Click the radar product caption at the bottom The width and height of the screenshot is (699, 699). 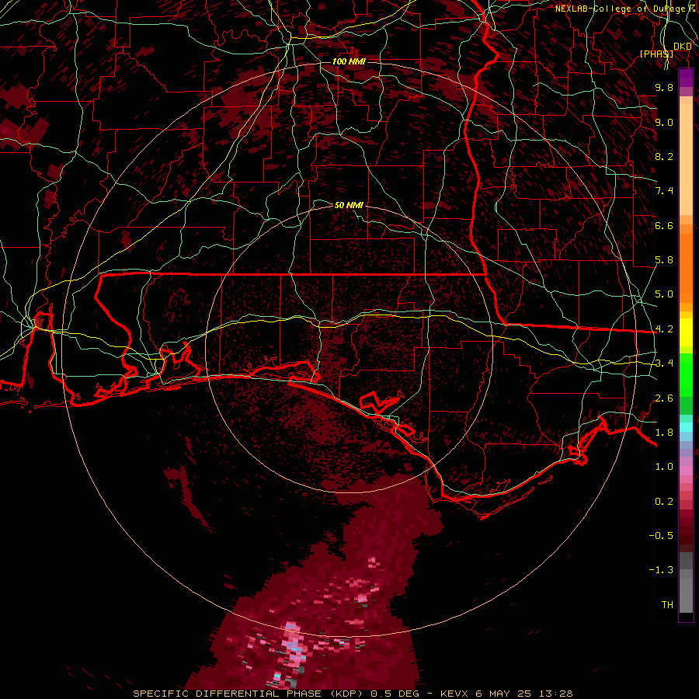pyautogui.click(x=353, y=694)
